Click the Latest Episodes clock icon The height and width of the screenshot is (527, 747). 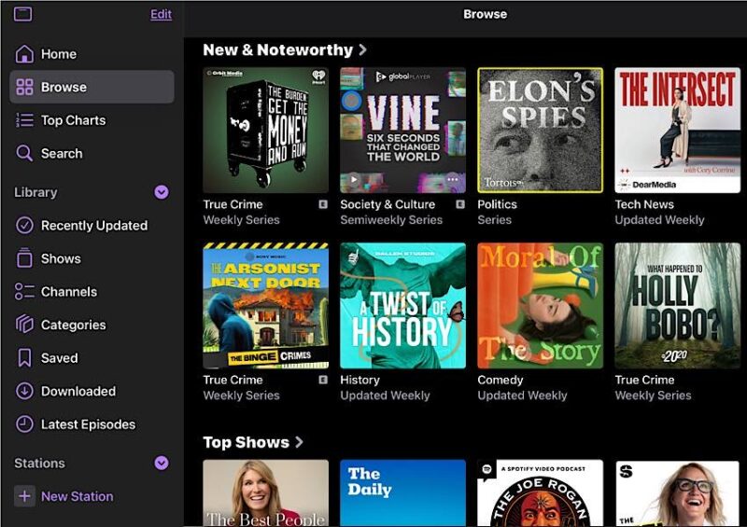[24, 424]
